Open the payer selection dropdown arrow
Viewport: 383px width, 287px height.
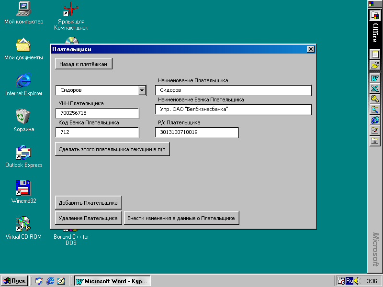tap(142, 90)
